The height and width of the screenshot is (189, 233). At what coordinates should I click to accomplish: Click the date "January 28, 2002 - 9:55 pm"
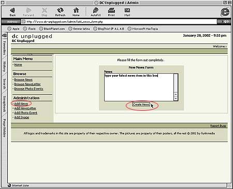[205, 36]
